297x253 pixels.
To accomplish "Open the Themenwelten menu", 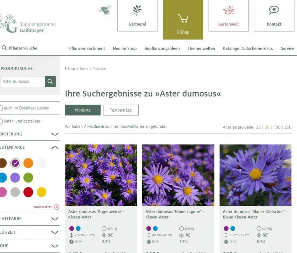I will click(201, 48).
